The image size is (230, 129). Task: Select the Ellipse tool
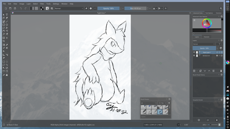[x=7, y=25]
